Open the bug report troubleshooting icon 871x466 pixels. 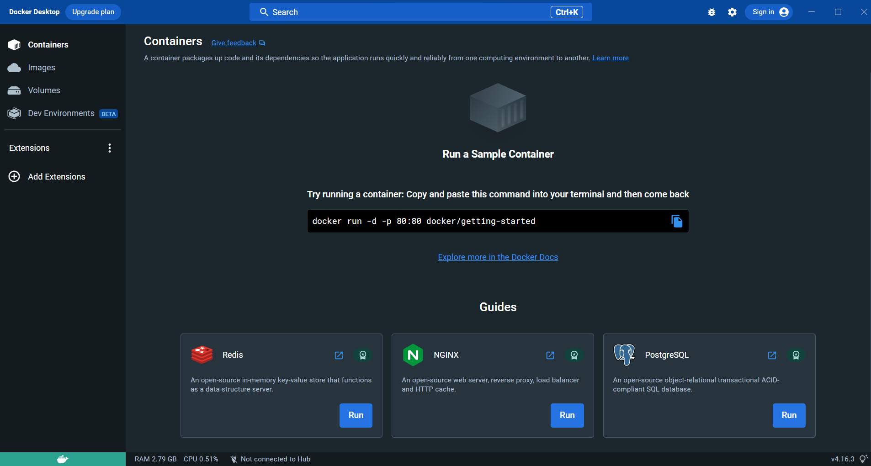pos(712,12)
